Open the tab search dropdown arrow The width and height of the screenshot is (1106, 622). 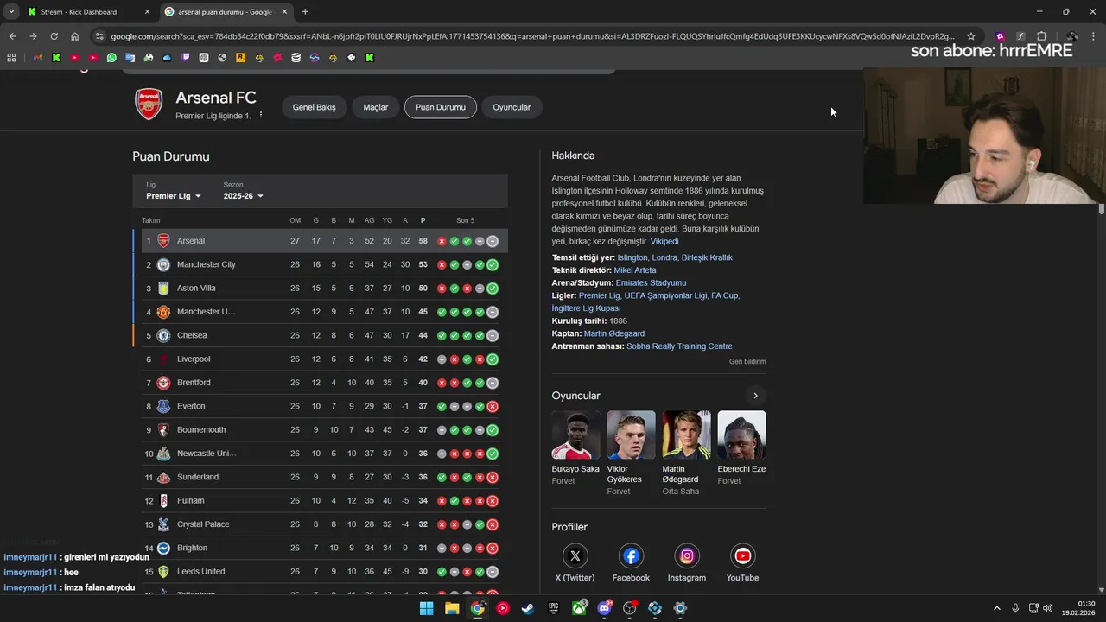click(11, 12)
